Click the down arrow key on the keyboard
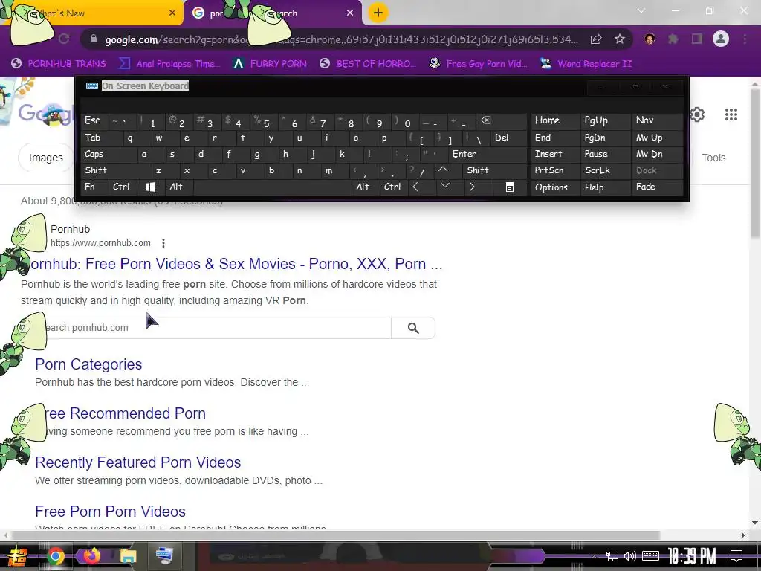 tap(444, 187)
